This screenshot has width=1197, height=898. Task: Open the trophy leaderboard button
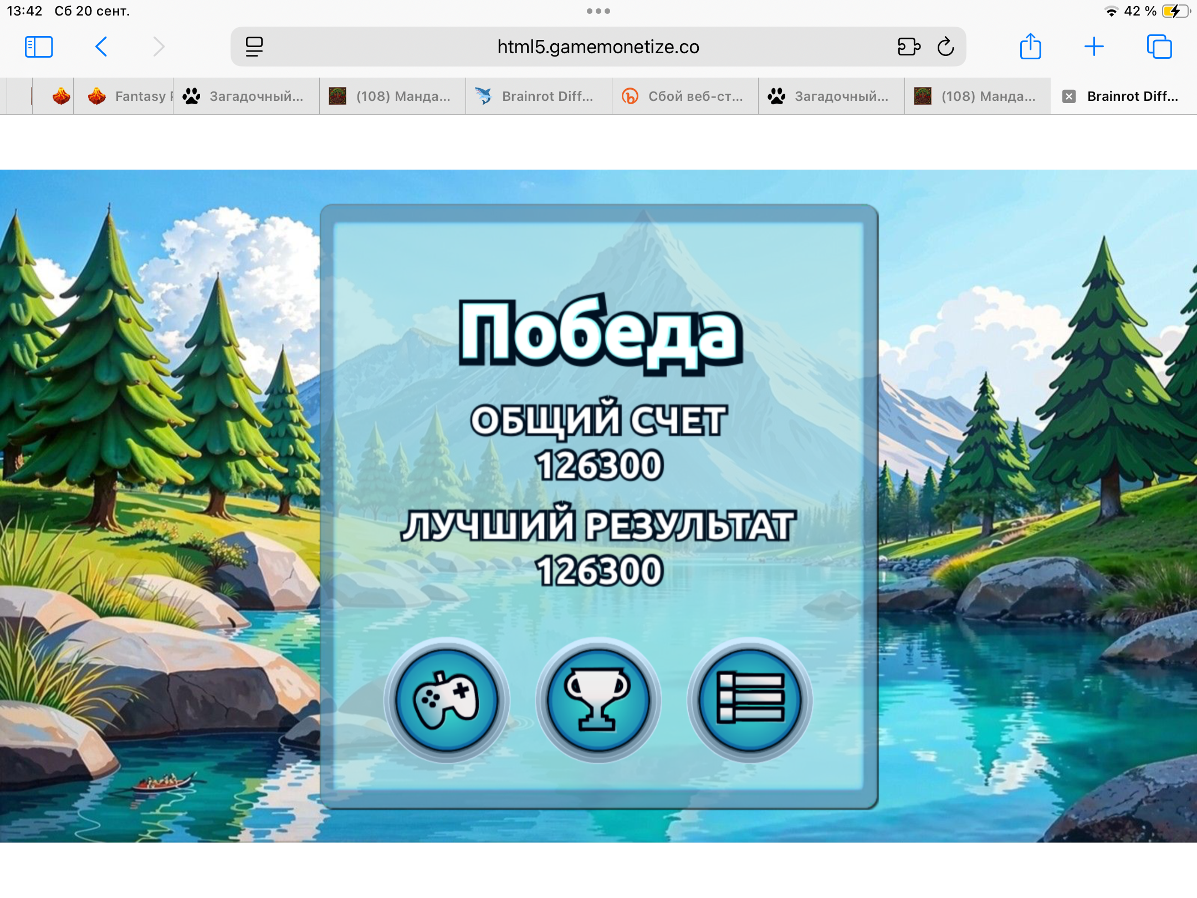click(598, 701)
